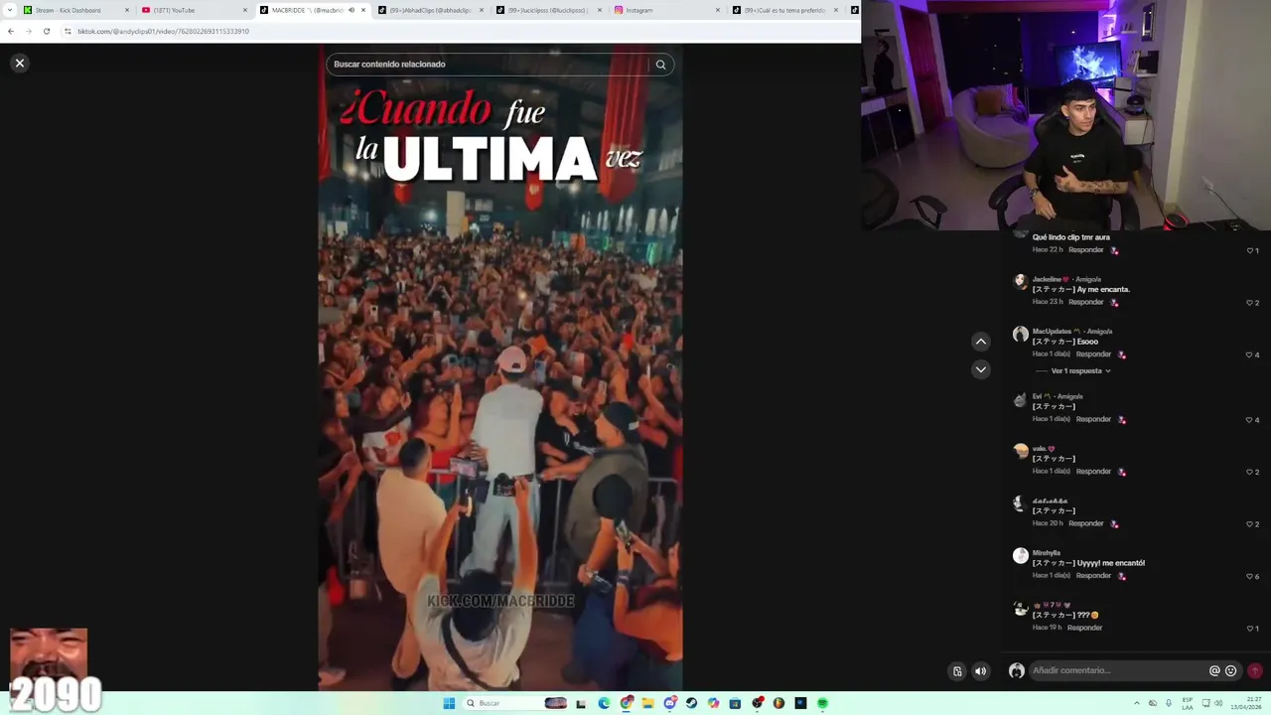Like the '???' comment heart
The image size is (1271, 715).
1250,629
